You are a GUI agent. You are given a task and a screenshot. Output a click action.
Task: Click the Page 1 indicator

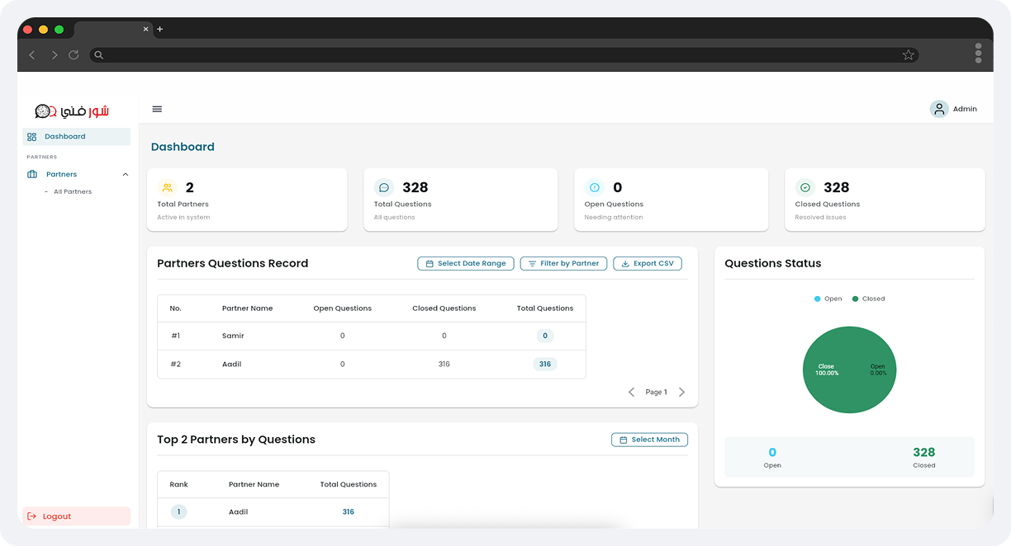point(657,393)
